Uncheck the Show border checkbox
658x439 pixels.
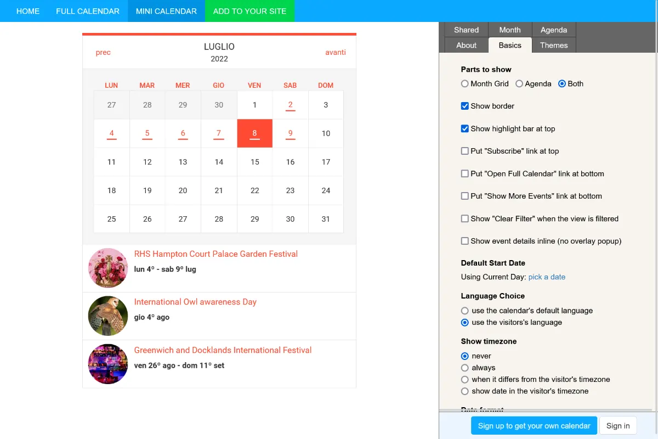point(465,106)
